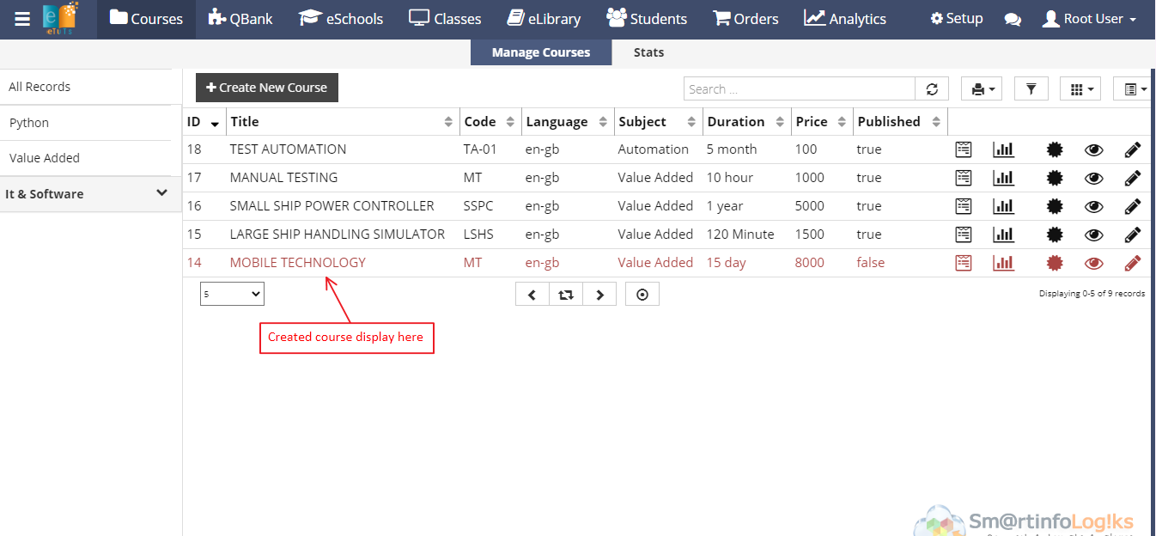Toggle eye visibility for LARGE SHIP HANDLING SIMULATOR
Viewport: 1156px width, 536px height.
tap(1093, 234)
